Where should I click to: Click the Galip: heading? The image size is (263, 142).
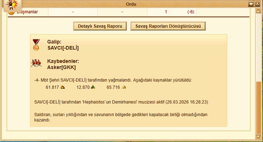tap(54, 42)
